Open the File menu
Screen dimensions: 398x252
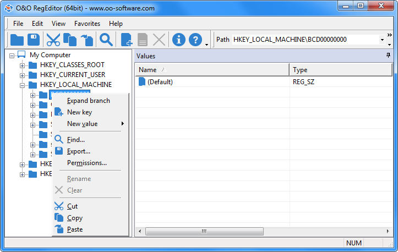(x=18, y=24)
